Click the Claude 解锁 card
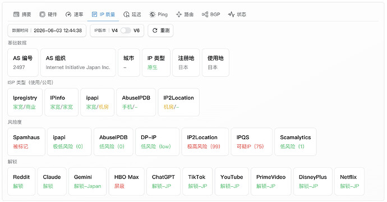Viewport: 387px width, 202px height. click(x=52, y=181)
